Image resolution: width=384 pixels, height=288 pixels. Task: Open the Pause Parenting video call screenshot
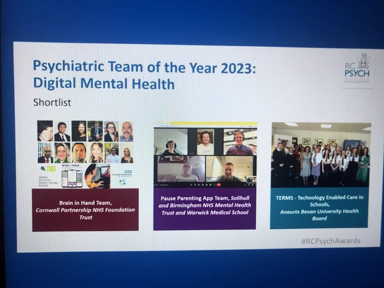(205, 155)
